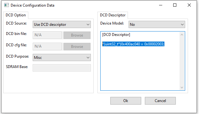Maximize the Device Configuration Data window

point(175,5)
